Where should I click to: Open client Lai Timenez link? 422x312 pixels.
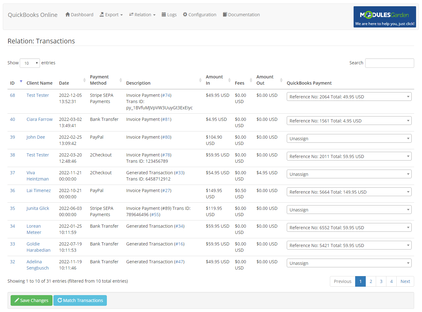(38, 191)
